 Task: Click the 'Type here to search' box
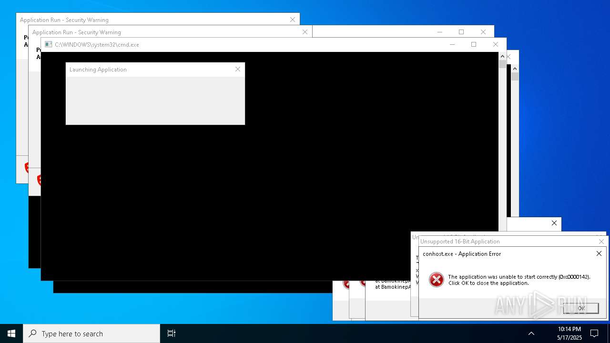91,333
